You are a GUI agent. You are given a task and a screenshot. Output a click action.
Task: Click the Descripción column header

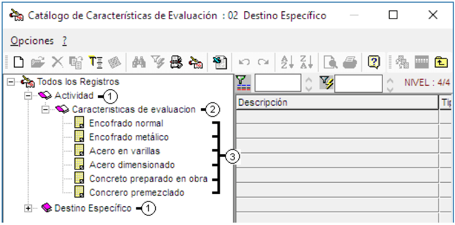click(337, 103)
